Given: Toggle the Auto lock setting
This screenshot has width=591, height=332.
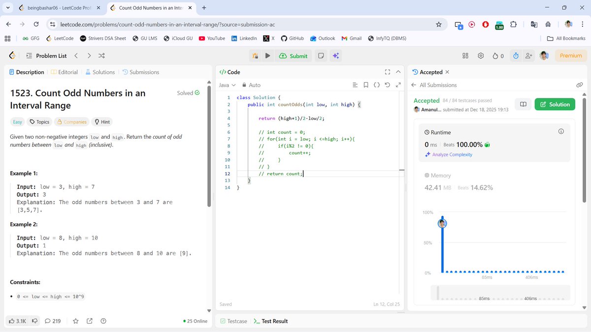Looking at the screenshot, I should tap(251, 85).
